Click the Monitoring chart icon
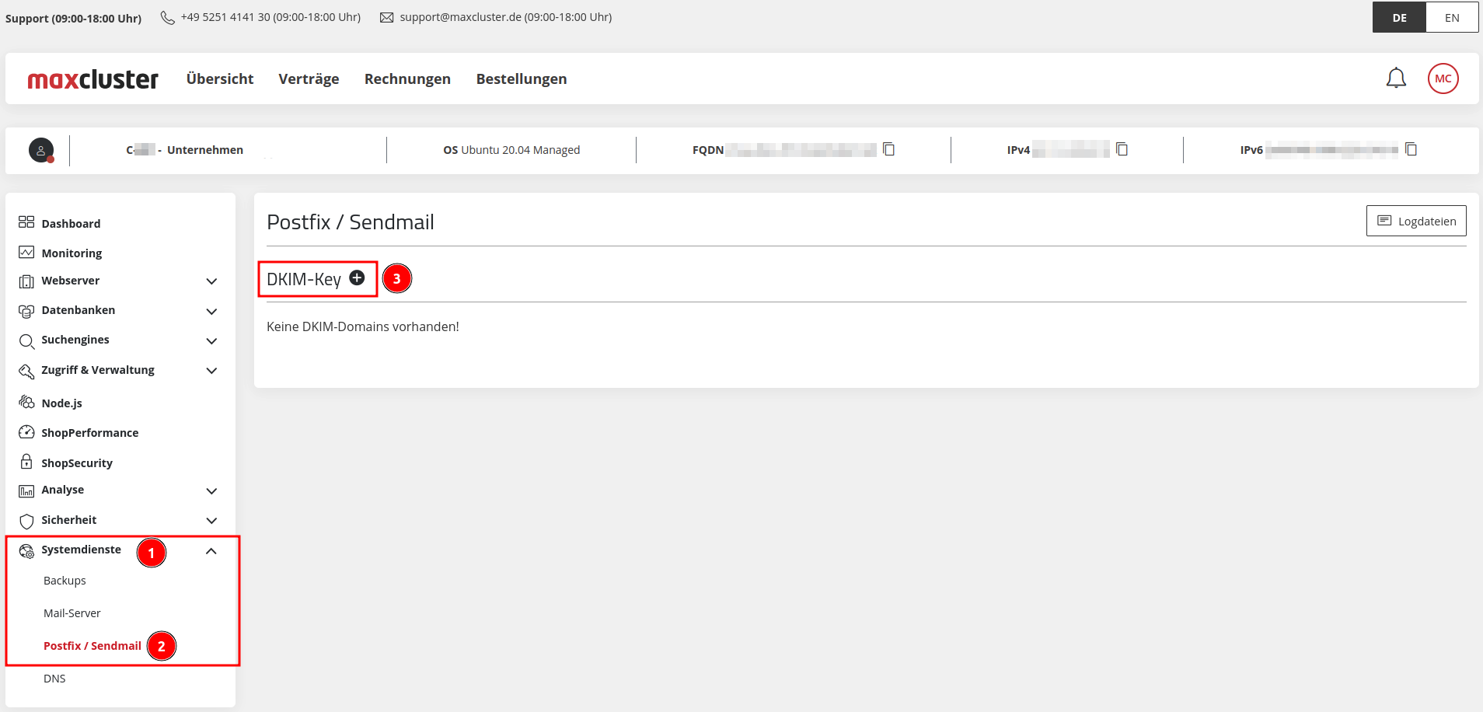The width and height of the screenshot is (1483, 712). [x=26, y=253]
